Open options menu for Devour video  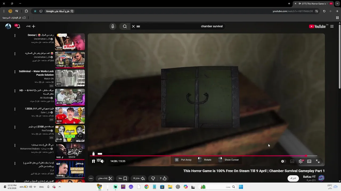click(15, 36)
